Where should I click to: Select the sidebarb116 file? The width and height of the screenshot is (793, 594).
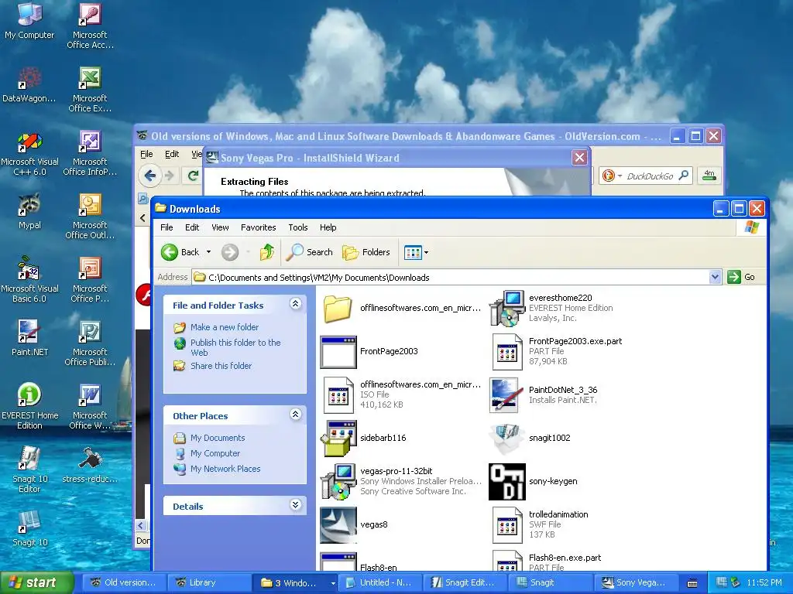click(363, 438)
